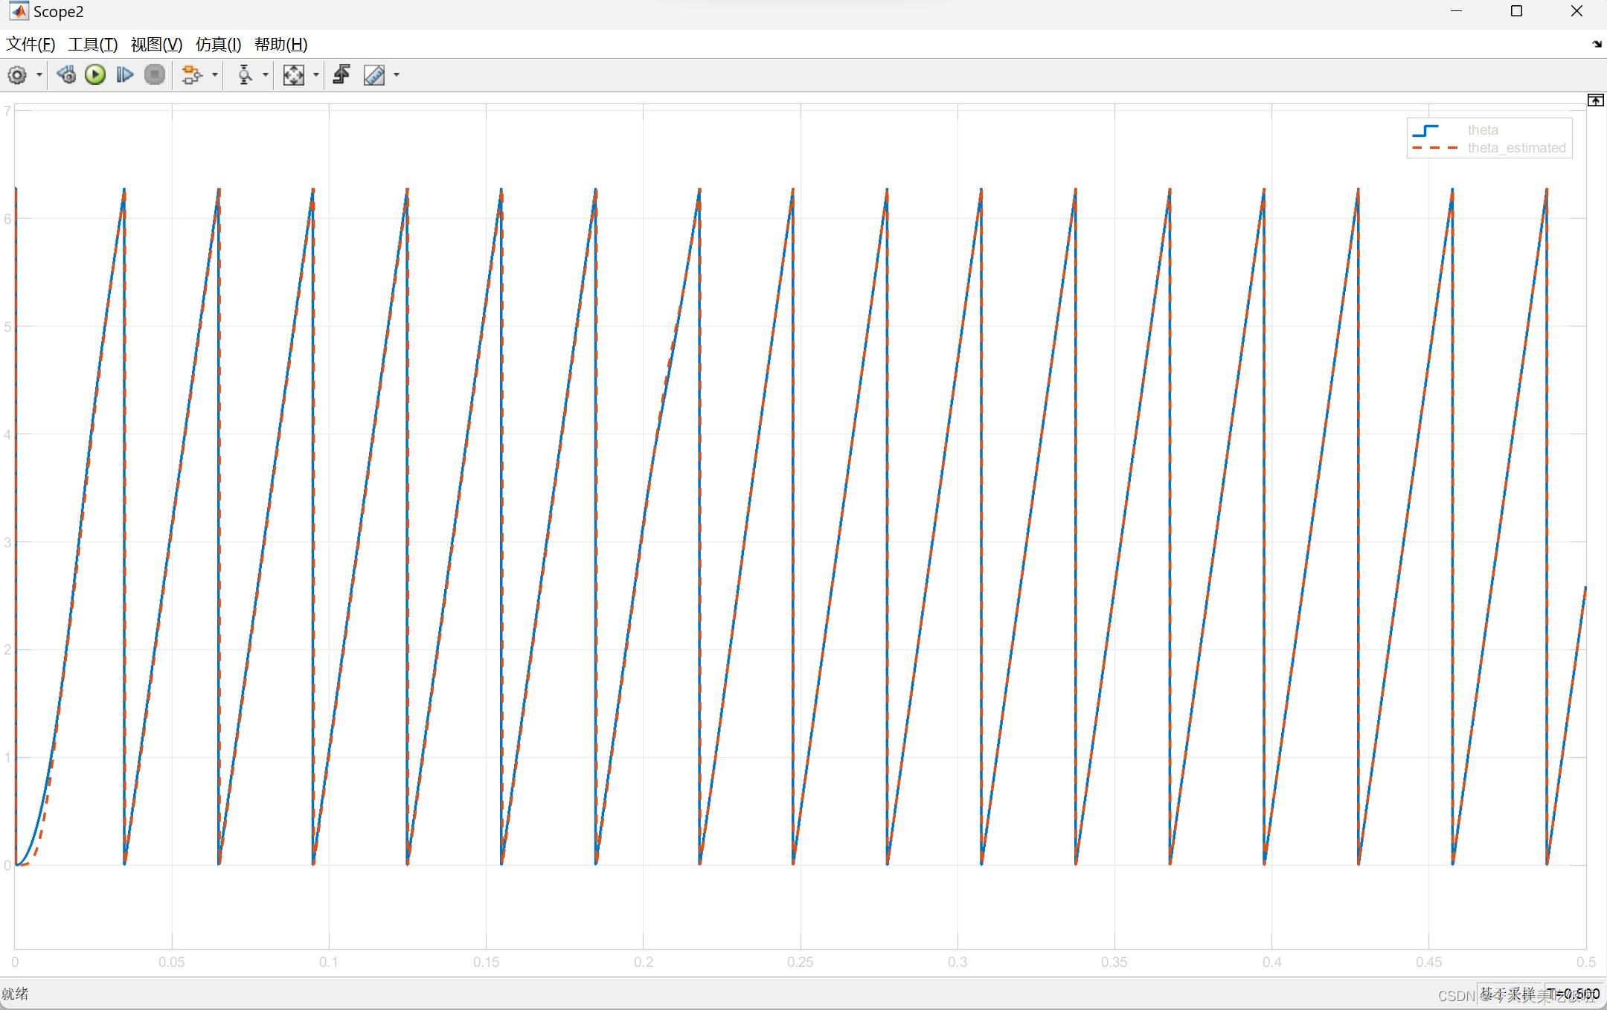Close the Scope2 window

(1576, 11)
